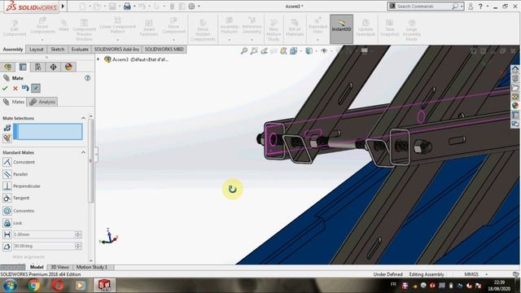Screen dimensions: 521x293
Task: Open the Hide/Show Items eye icon
Action: pyautogui.click(x=324, y=50)
